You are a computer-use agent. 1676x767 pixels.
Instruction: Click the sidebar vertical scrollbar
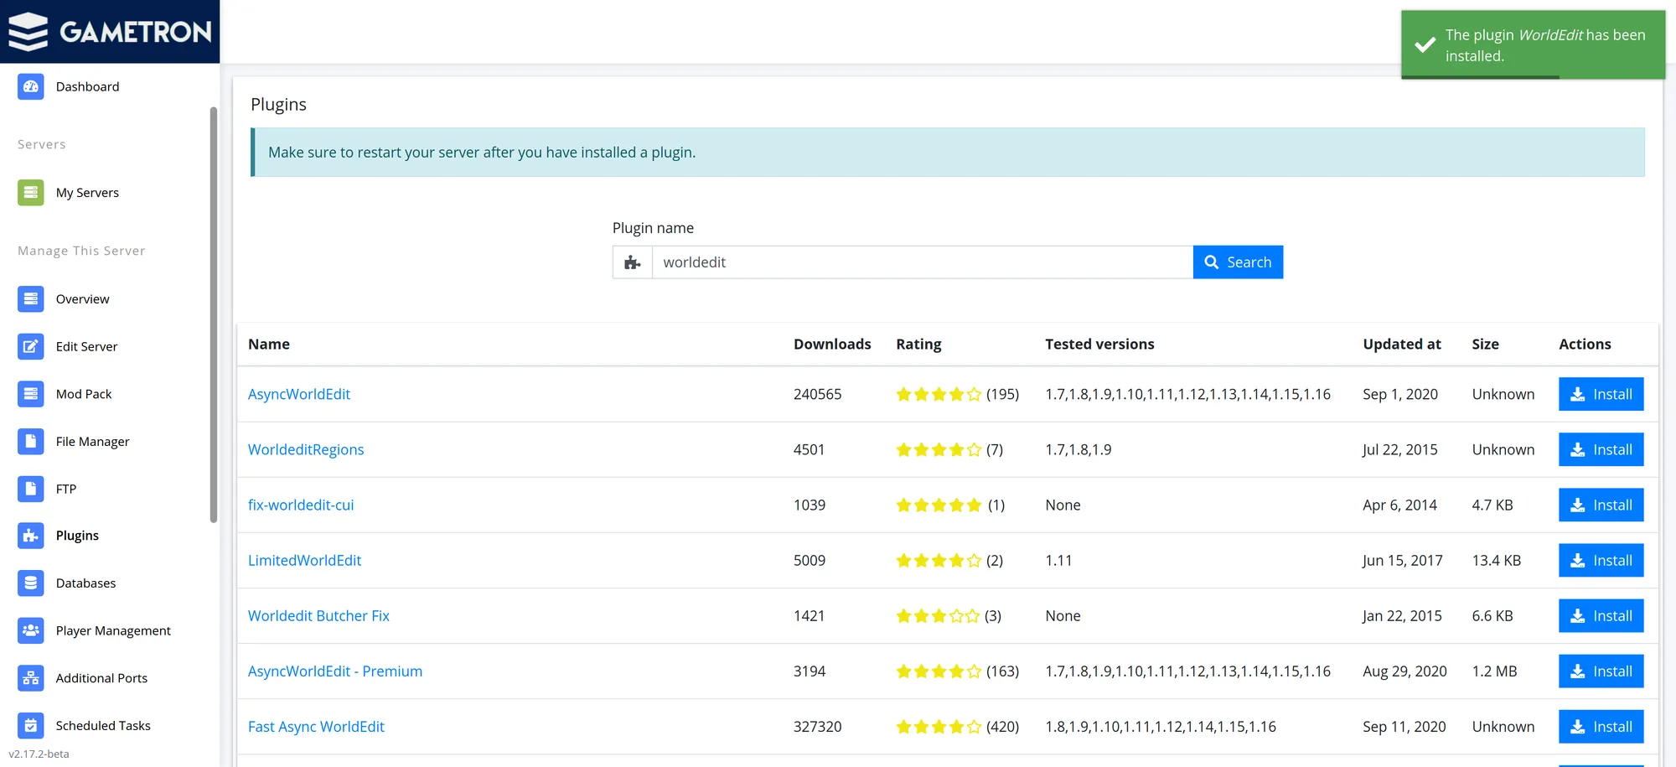click(x=214, y=314)
